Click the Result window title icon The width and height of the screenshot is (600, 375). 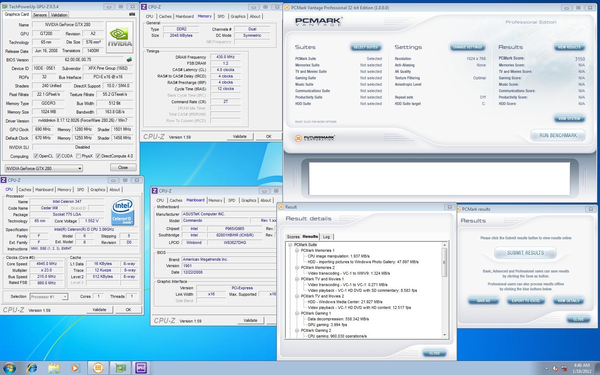click(x=281, y=207)
